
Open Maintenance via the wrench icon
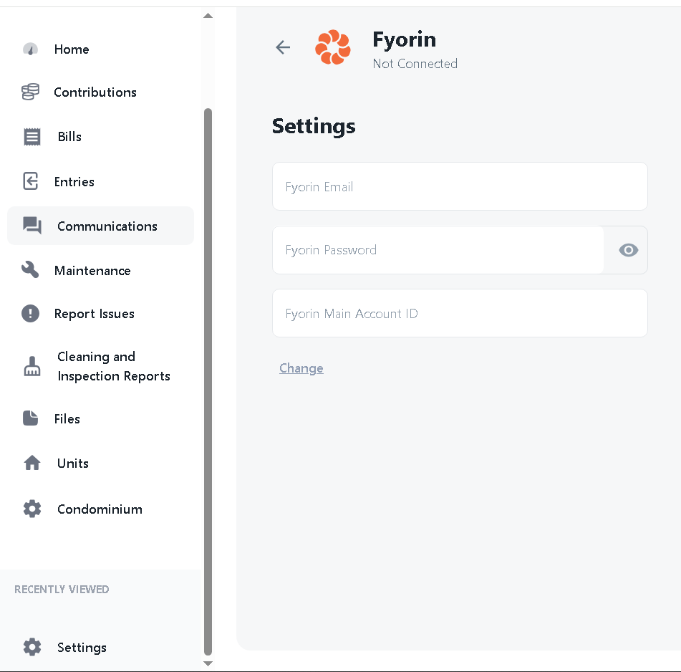(30, 270)
